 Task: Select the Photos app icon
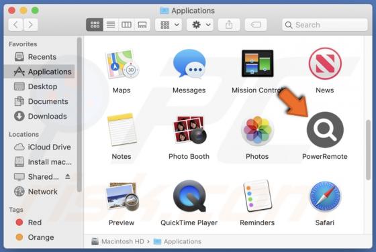[257, 130]
